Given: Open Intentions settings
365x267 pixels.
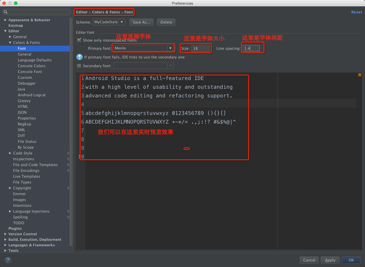Looking at the screenshot, I should 22,206.
